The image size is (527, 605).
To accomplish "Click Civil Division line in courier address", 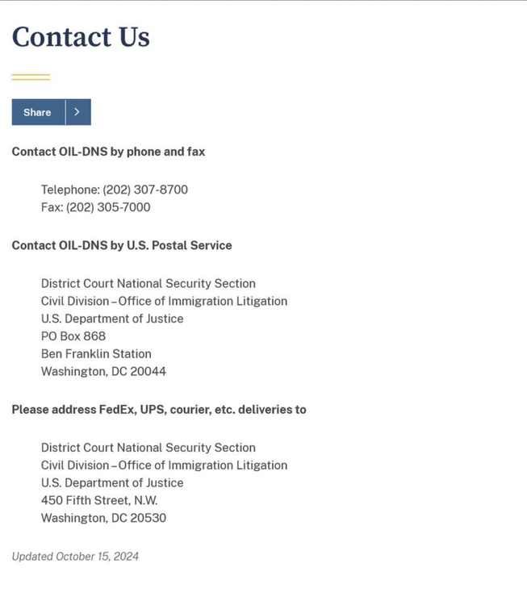I will (164, 465).
